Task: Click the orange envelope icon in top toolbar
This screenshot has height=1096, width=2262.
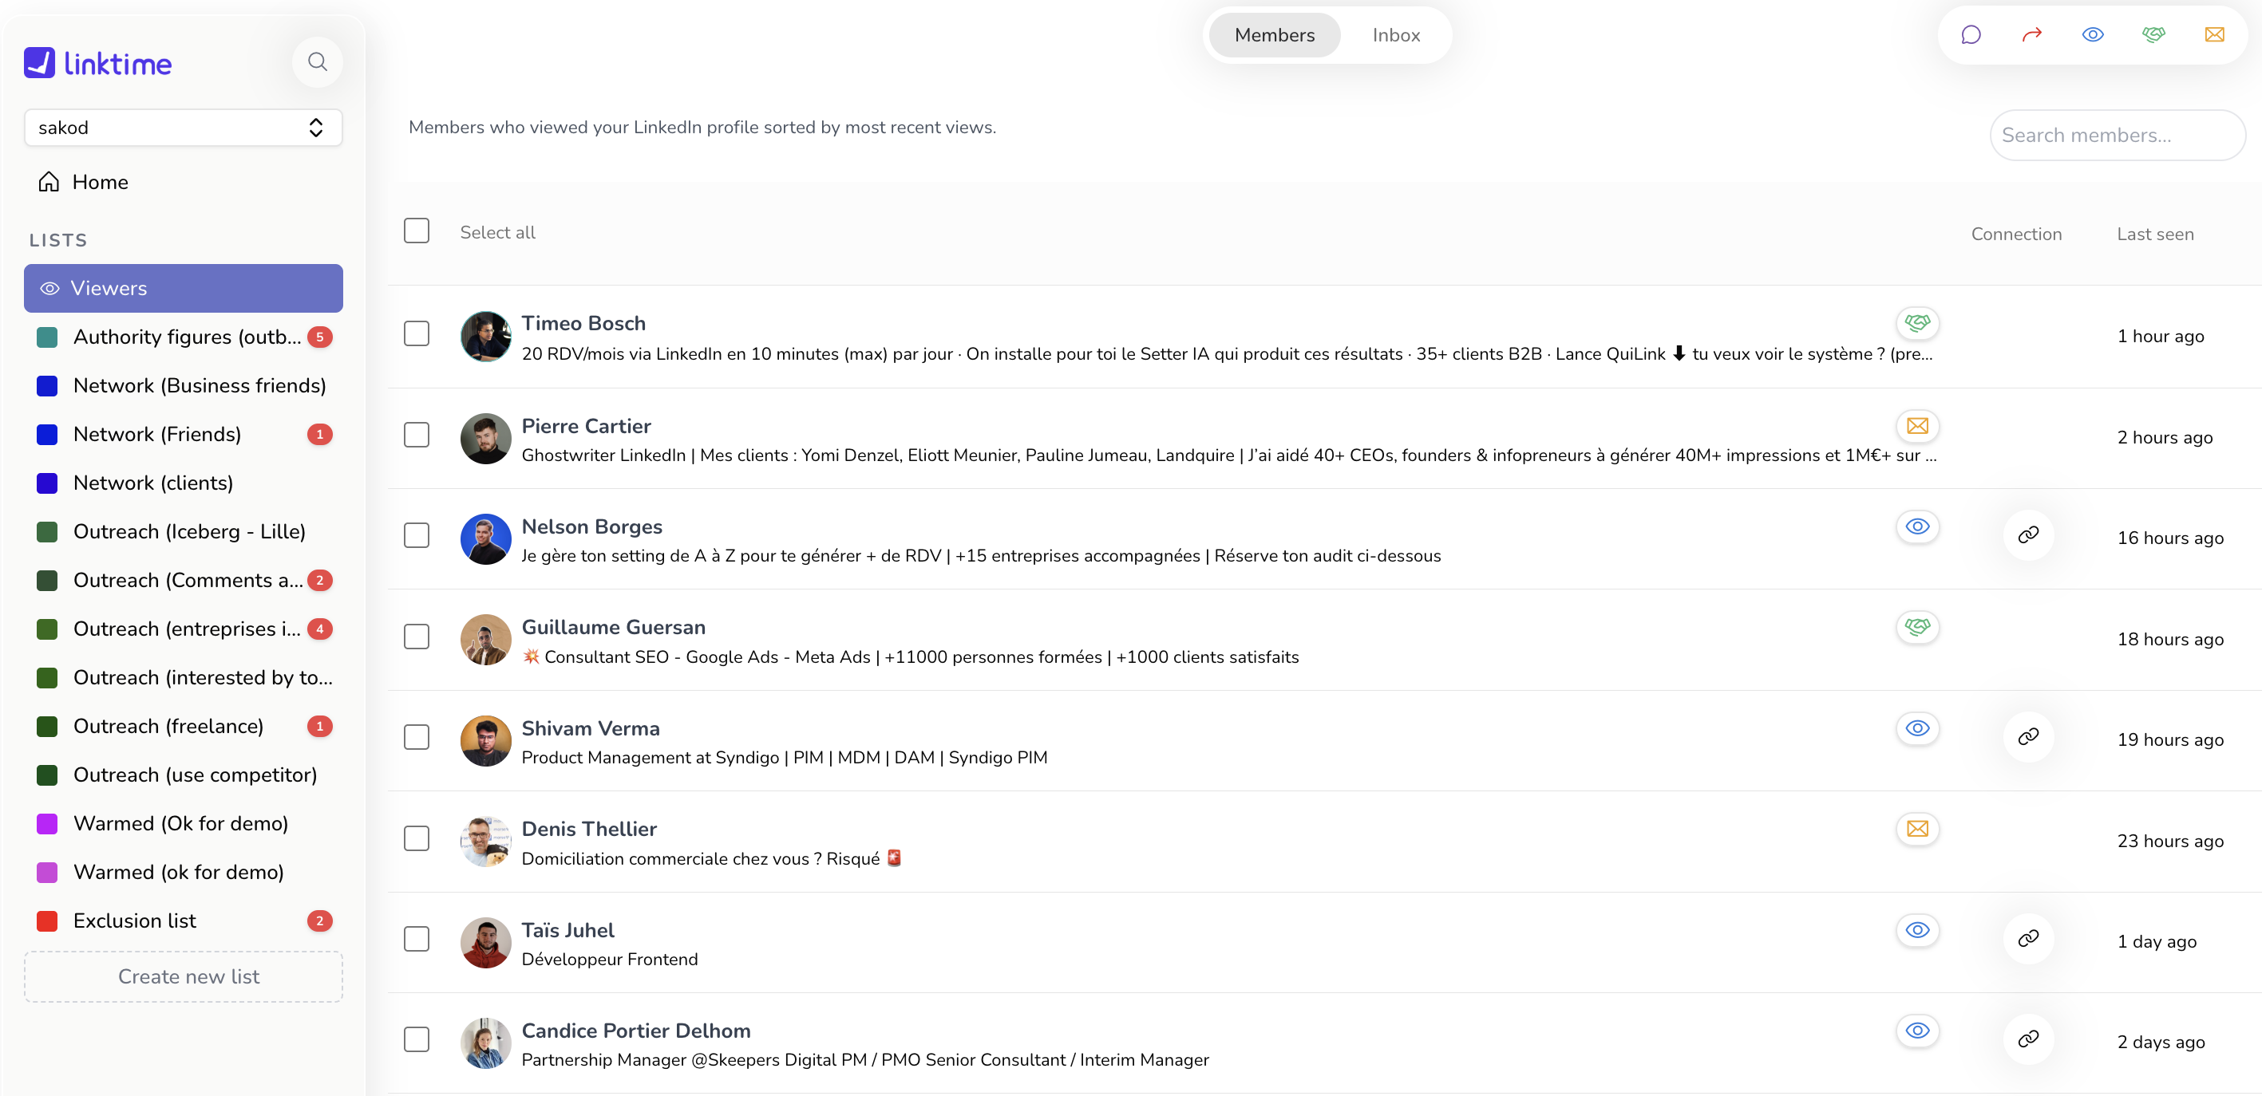Action: [x=2213, y=35]
